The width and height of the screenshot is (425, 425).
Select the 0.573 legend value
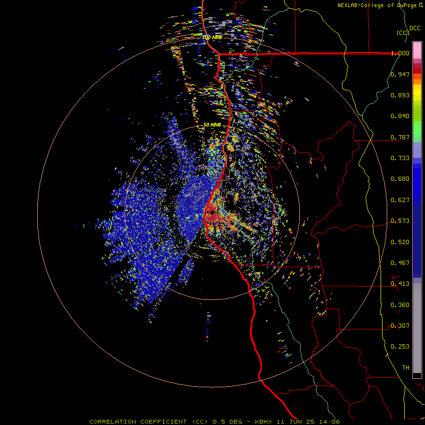400,221
